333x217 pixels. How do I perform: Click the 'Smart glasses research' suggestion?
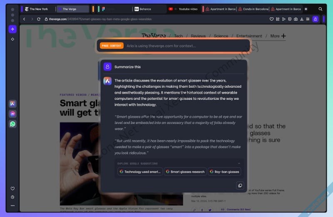[185, 172]
